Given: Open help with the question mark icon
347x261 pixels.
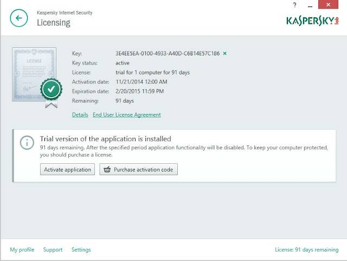Looking at the screenshot, I should [x=294, y=5].
